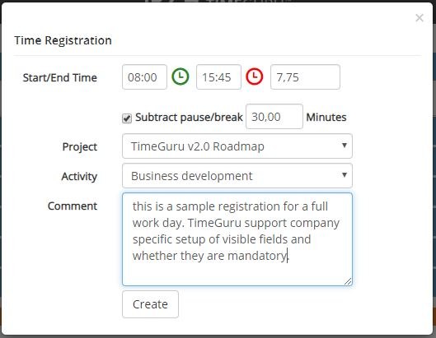Close the Time Registration dialog
Image resolution: width=436 pixels, height=338 pixels.
420,18
